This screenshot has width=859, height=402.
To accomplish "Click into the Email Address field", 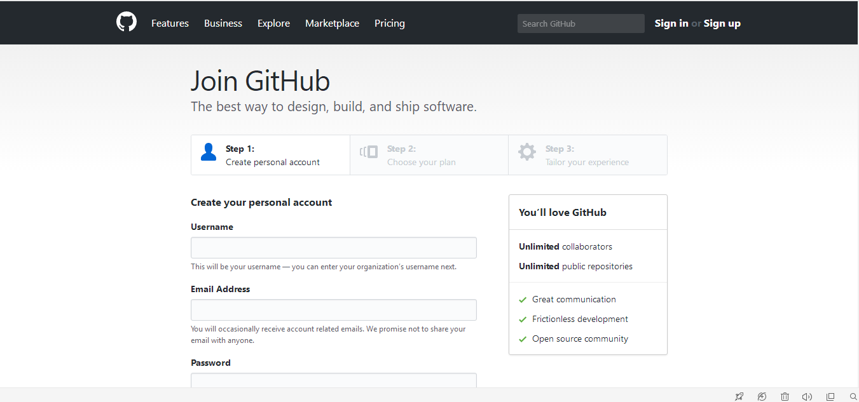I will tap(333, 310).
